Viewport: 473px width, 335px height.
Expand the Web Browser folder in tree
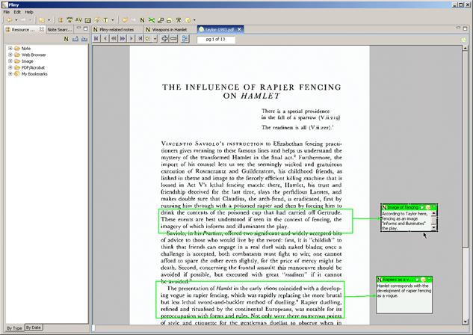coord(10,55)
